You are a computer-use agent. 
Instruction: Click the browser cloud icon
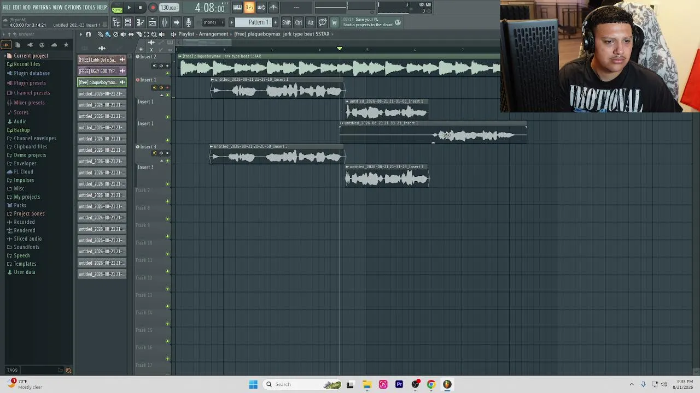coord(54,45)
